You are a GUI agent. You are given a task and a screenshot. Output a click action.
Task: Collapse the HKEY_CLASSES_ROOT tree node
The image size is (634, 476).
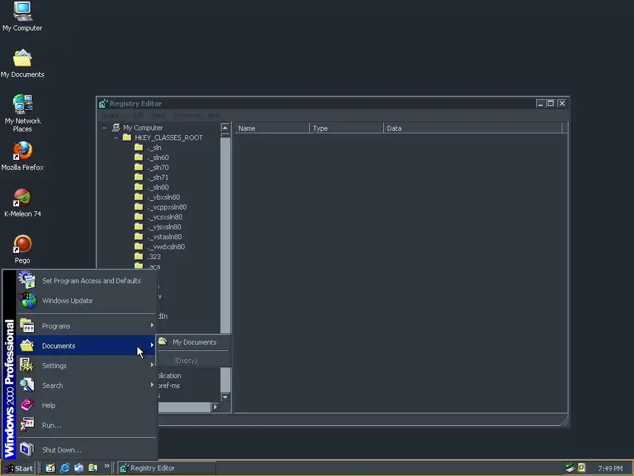click(116, 138)
